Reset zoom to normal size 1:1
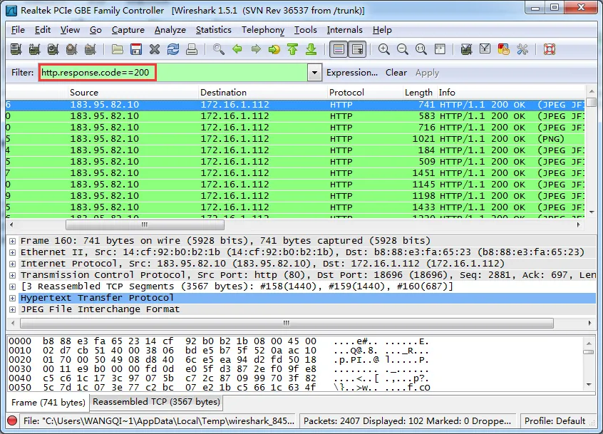 point(421,49)
